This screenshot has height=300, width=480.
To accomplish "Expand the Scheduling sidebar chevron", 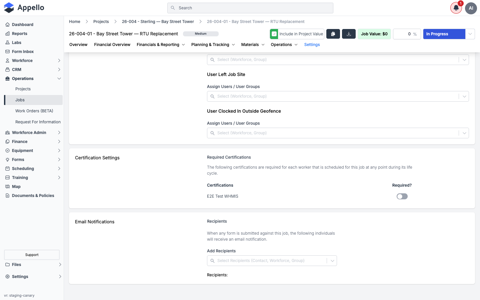I will [x=59, y=169].
